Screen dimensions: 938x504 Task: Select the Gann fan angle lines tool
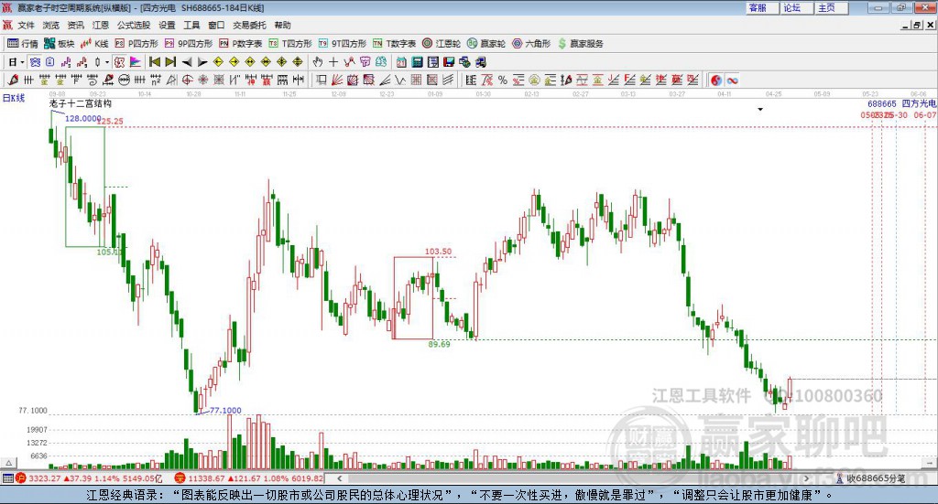[x=337, y=80]
